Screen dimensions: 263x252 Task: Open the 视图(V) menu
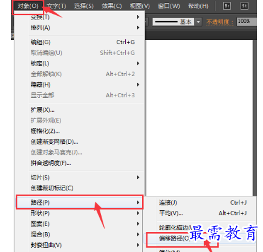pos(140,6)
